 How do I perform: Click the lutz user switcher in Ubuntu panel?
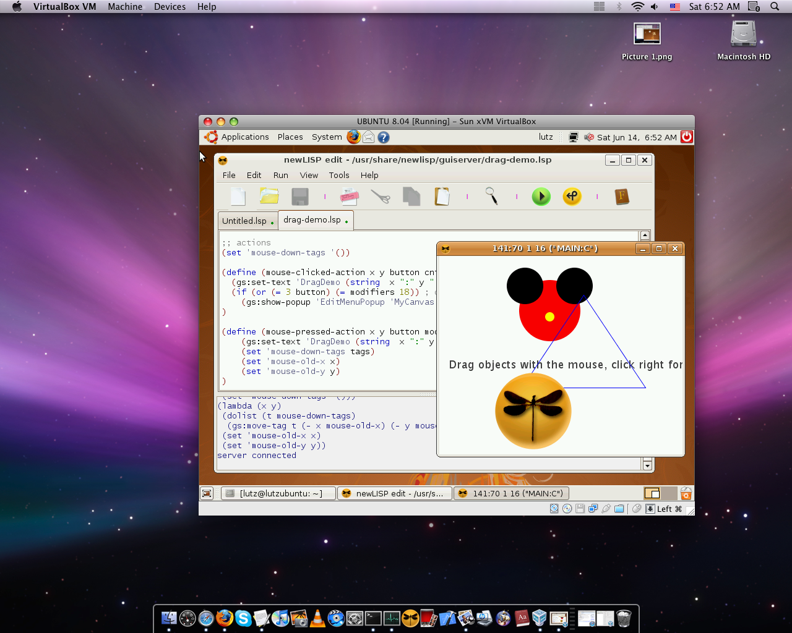coord(546,137)
